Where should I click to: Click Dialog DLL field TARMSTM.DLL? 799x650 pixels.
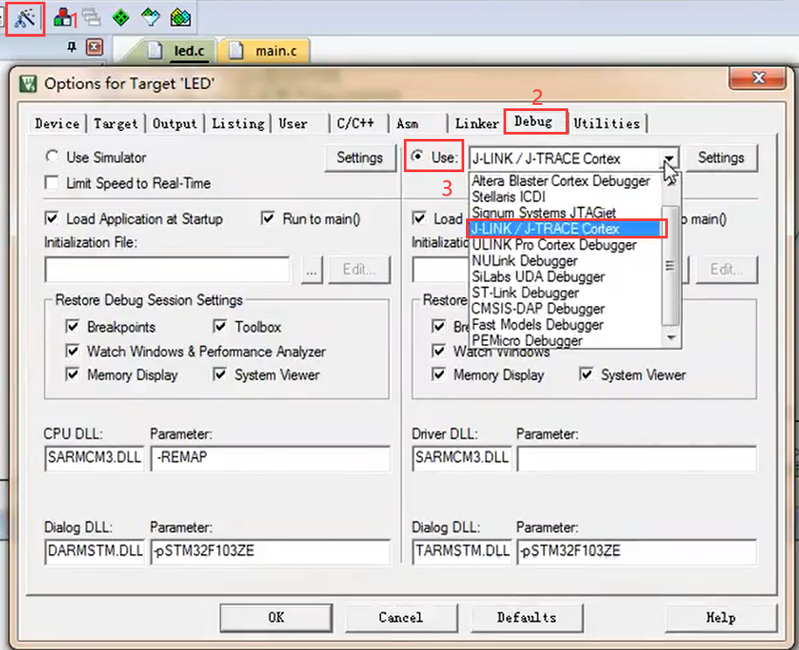tap(462, 551)
